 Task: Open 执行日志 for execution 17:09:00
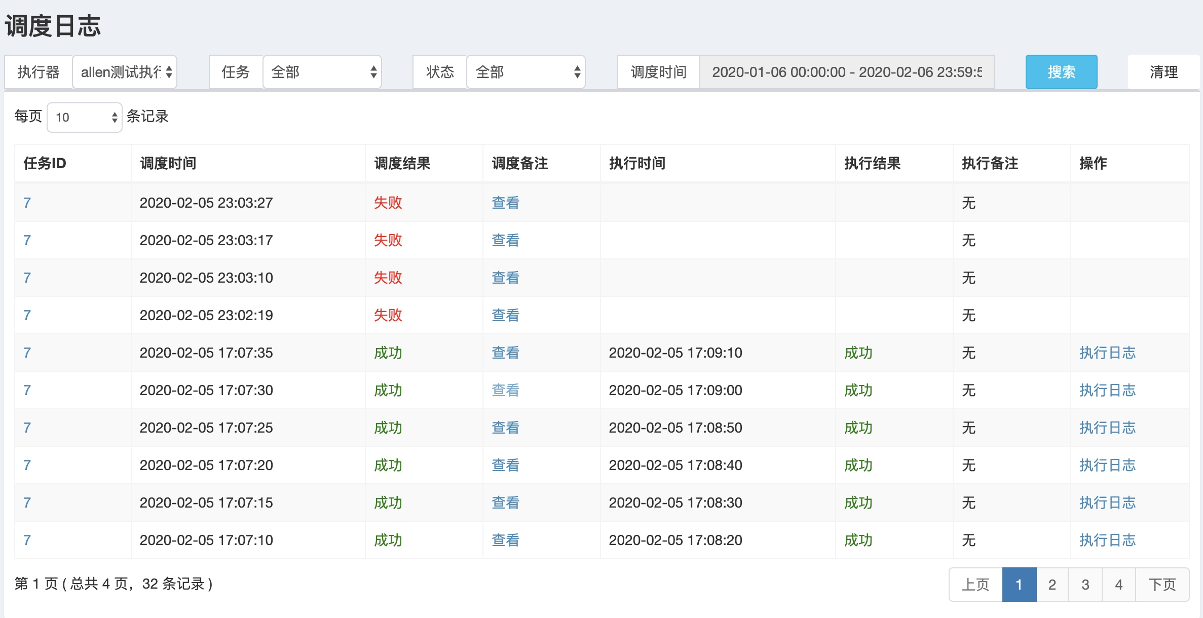1107,390
